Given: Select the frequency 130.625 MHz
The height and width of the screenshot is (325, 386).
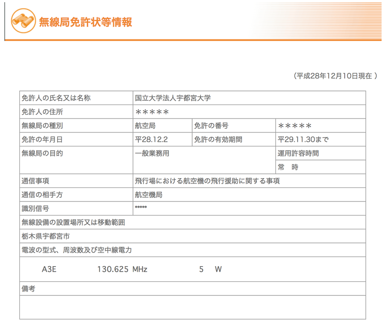Looking at the screenshot, I should click(x=122, y=269).
